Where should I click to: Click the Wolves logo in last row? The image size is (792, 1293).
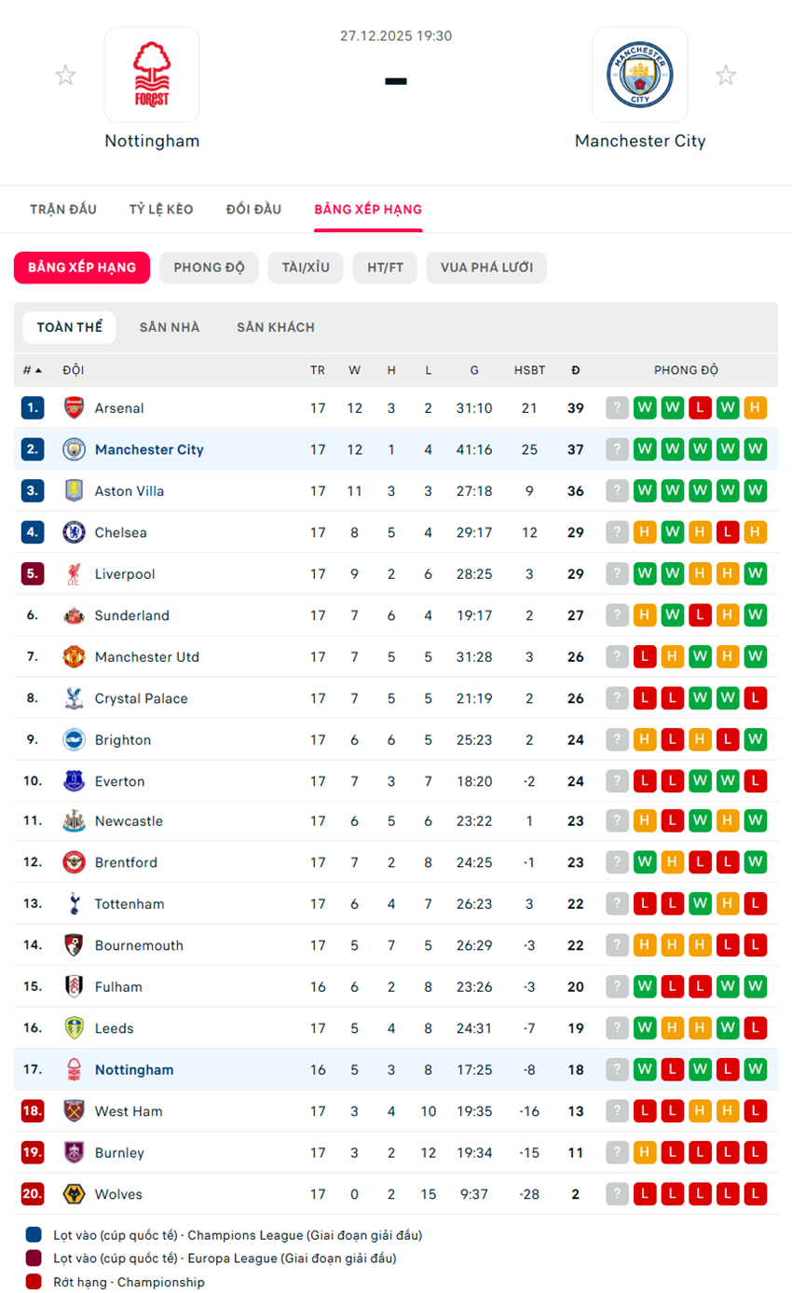point(74,1194)
